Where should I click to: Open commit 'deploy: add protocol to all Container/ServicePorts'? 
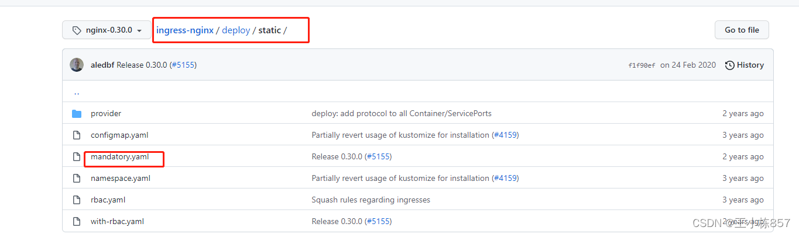click(402, 113)
